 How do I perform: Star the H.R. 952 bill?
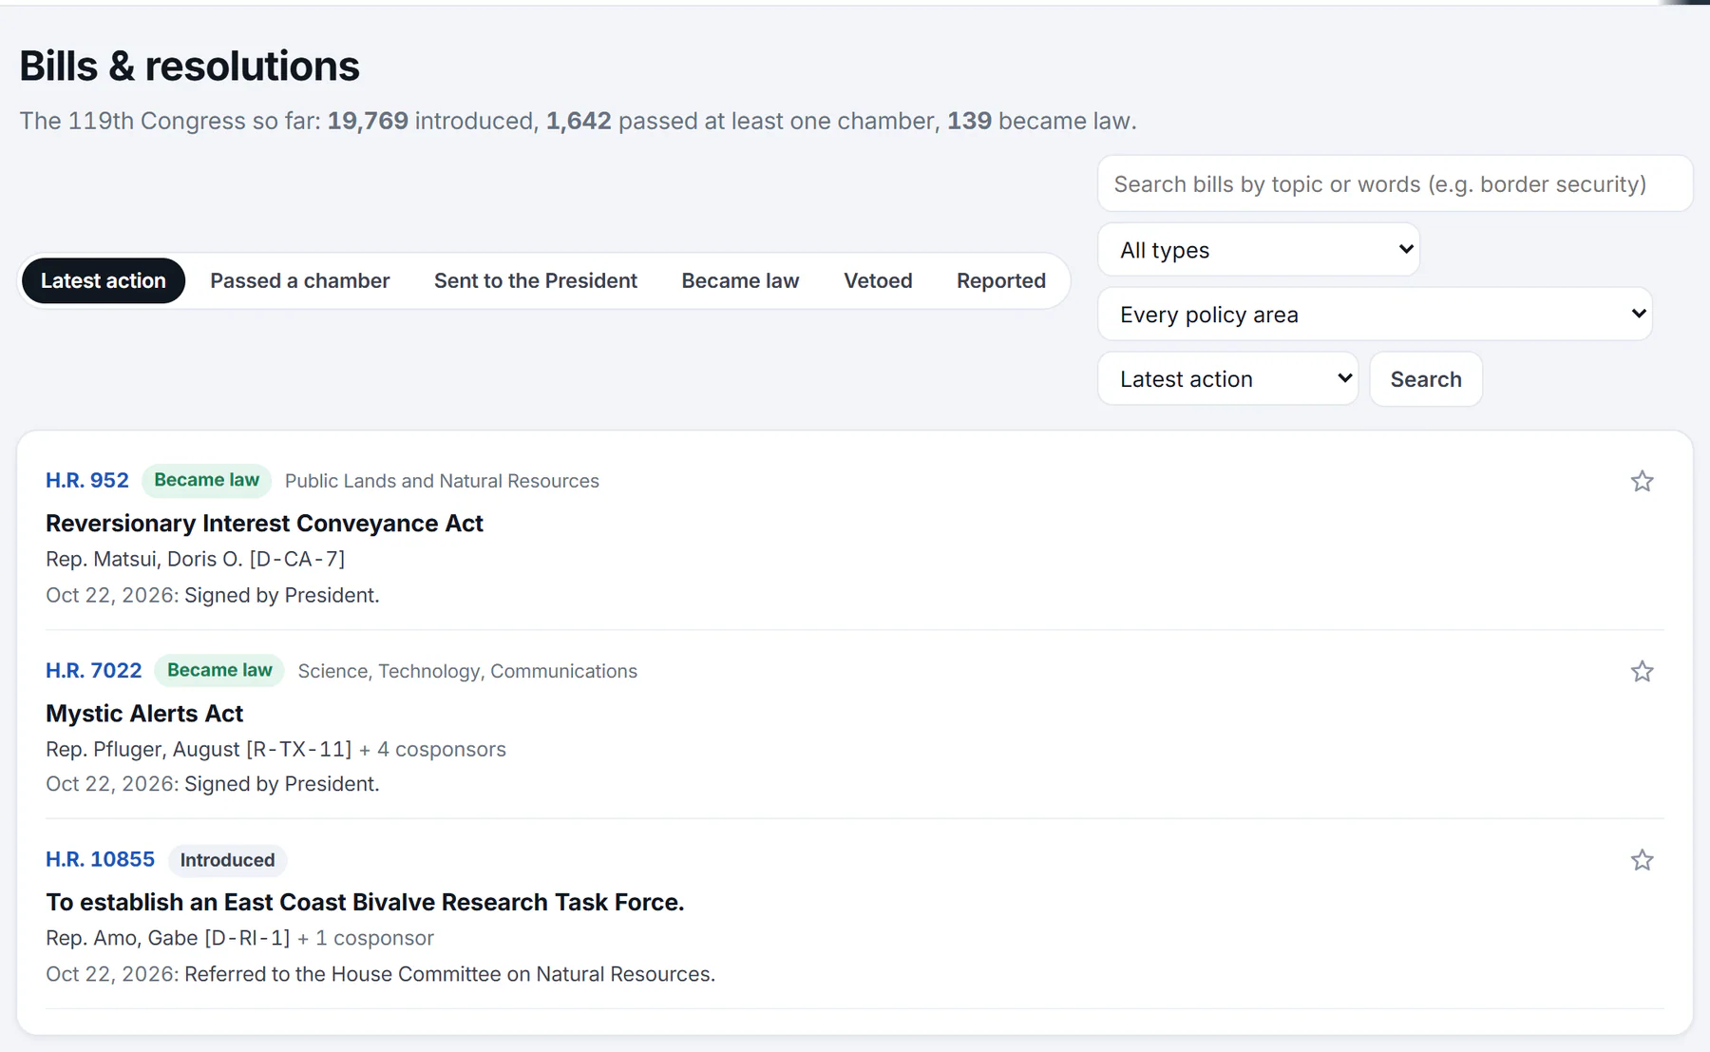click(x=1642, y=481)
